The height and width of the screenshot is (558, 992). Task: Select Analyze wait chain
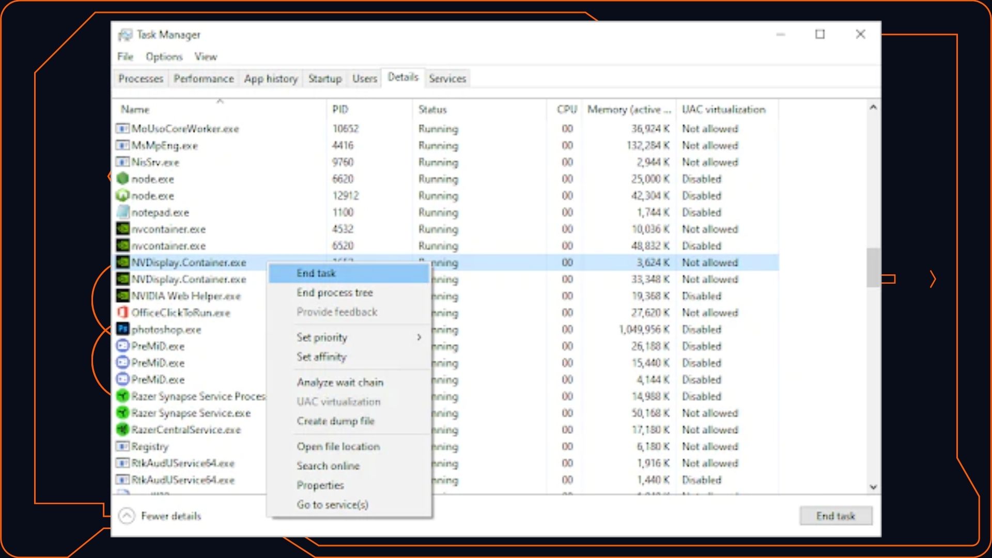[350, 382]
